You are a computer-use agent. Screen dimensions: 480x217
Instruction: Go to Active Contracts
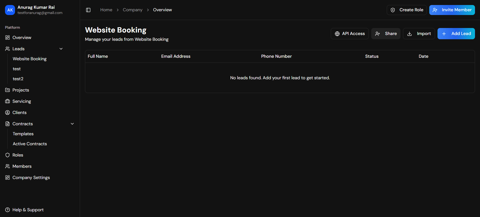coord(30,144)
